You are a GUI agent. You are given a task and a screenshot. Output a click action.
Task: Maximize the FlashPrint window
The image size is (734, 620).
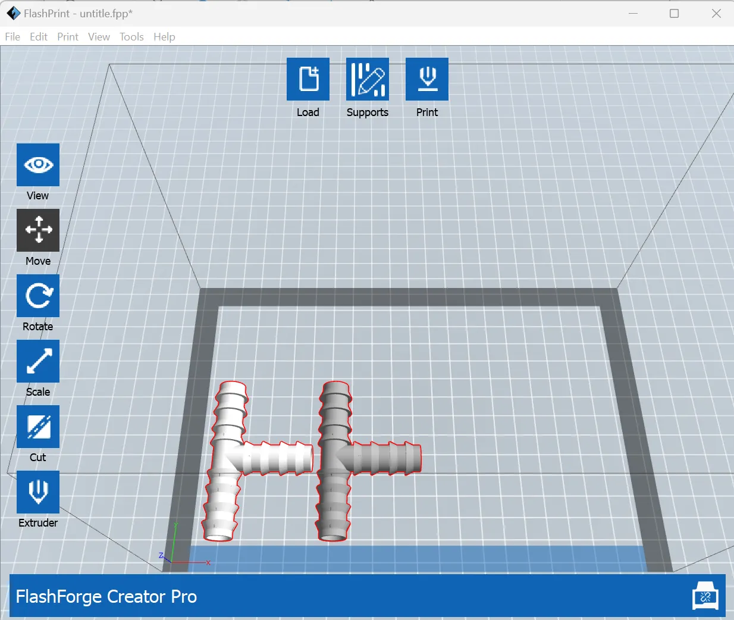(674, 13)
